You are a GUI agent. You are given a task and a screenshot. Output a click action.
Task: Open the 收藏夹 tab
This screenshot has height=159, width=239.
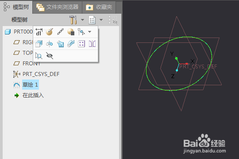coord(99,7)
